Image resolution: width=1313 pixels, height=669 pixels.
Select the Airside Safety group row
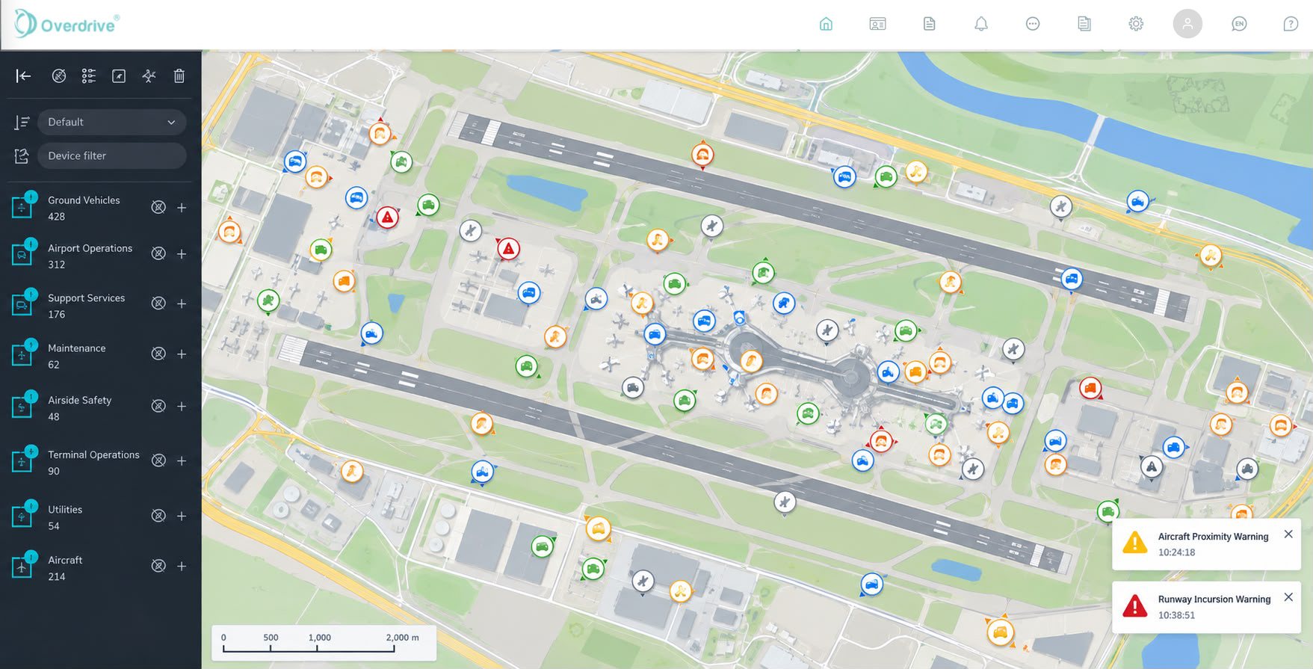100,408
